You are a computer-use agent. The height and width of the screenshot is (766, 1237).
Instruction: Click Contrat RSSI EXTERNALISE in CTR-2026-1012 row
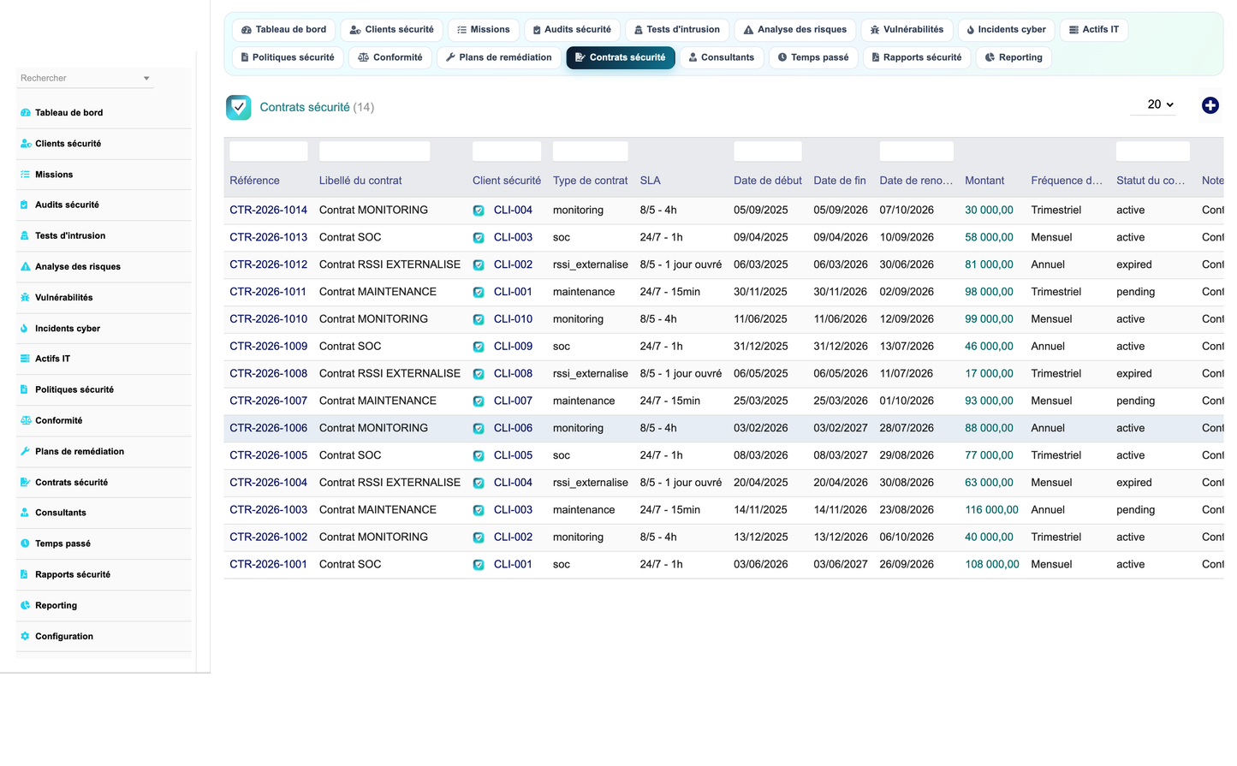point(390,264)
